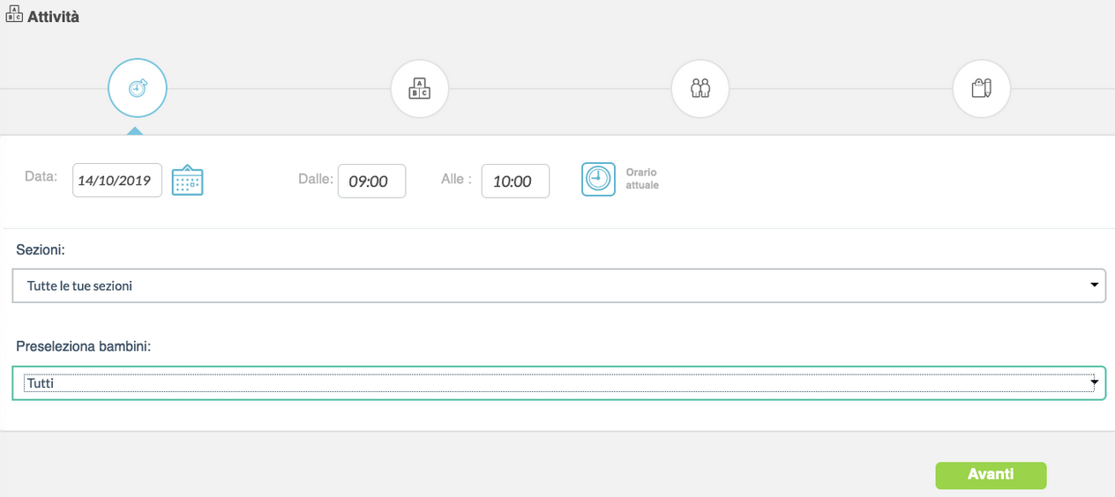The height and width of the screenshot is (497, 1115).
Task: Open the calendar date picker
Action: pos(187,181)
